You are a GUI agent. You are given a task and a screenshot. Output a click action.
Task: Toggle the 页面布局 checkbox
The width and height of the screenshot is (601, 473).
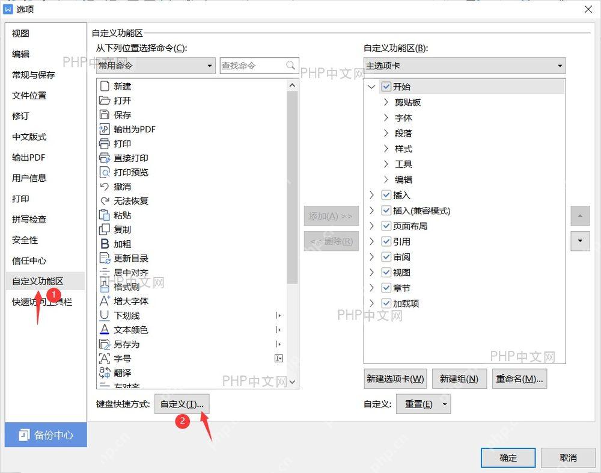coord(386,226)
